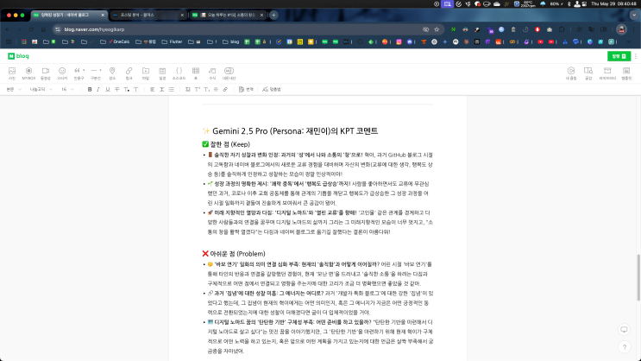Open the 글감 search panel
641x361 pixels.
[x=588, y=73]
